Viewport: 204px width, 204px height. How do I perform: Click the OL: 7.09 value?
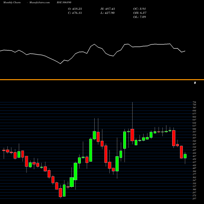[x=140, y=17]
